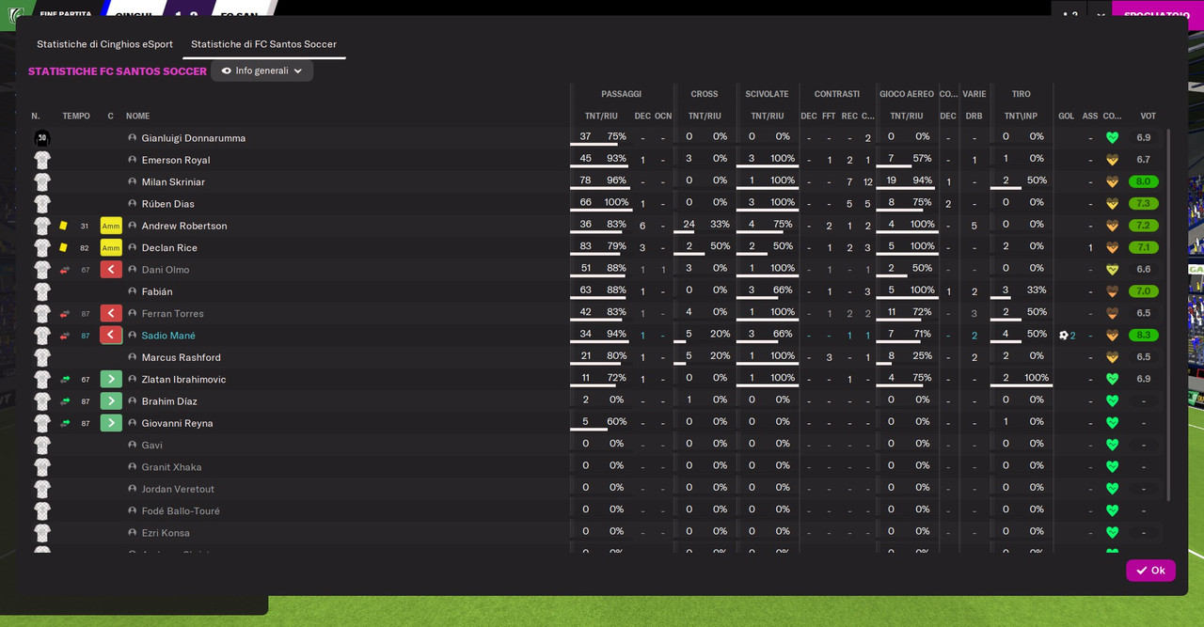This screenshot has width=1204, height=627.
Task: Click the green condition heart in Donnarumma's row
Action: click(1112, 138)
